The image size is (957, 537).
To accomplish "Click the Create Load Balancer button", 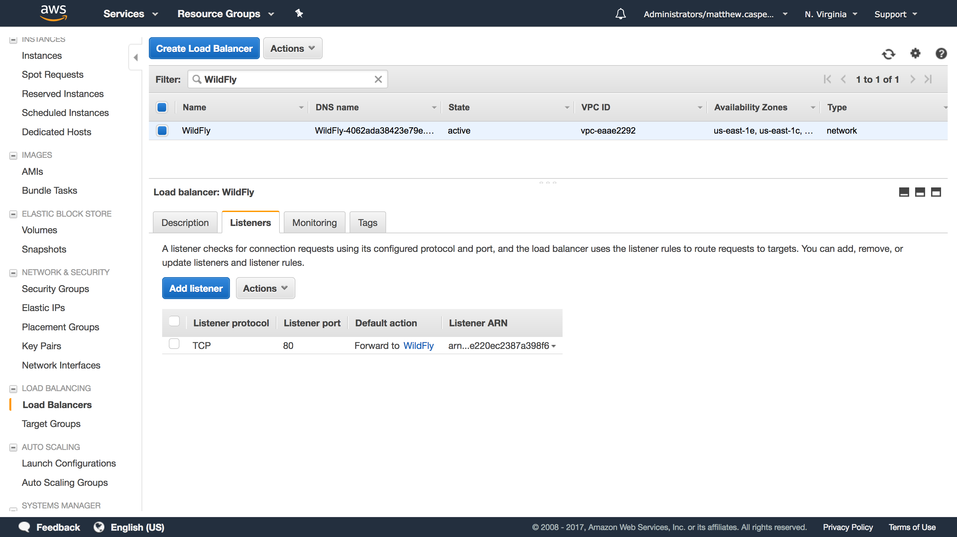I will (204, 48).
